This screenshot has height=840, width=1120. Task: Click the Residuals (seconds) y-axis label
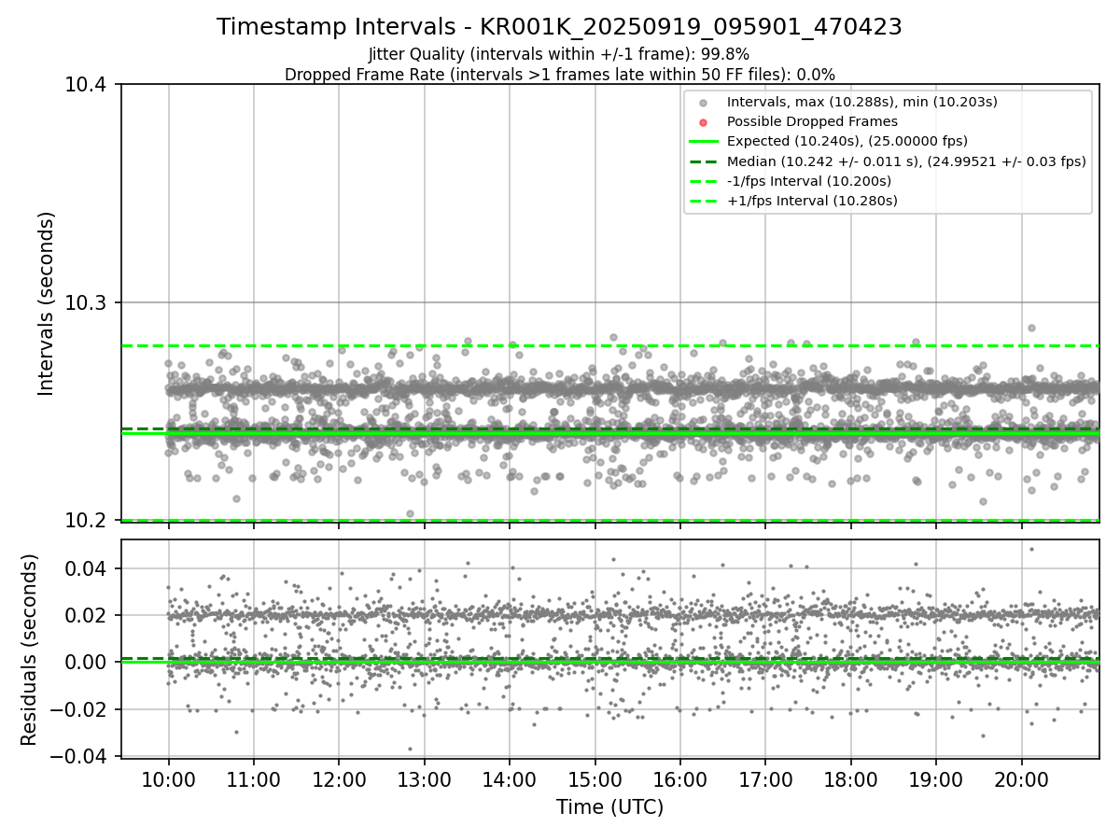pos(30,649)
